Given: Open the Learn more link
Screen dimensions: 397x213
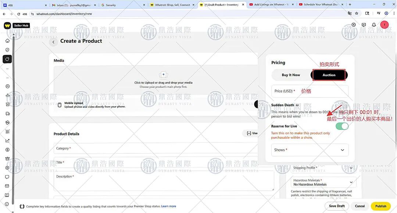Looking at the screenshot, I should (x=169, y=206).
